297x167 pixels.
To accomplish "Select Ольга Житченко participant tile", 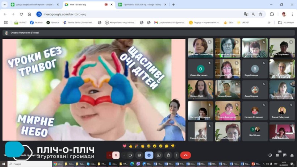I will pyautogui.click(x=201, y=69).
